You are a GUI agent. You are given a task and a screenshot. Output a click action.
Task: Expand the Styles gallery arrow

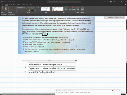coord(50,11)
